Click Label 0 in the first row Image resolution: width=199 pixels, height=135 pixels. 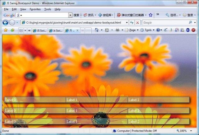pos(10,100)
